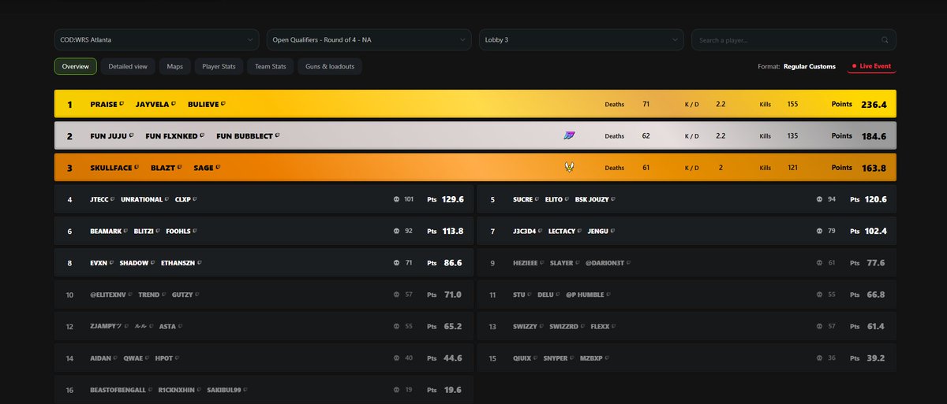Click player name PRAISE
Image resolution: width=947 pixels, height=404 pixels.
click(103, 104)
